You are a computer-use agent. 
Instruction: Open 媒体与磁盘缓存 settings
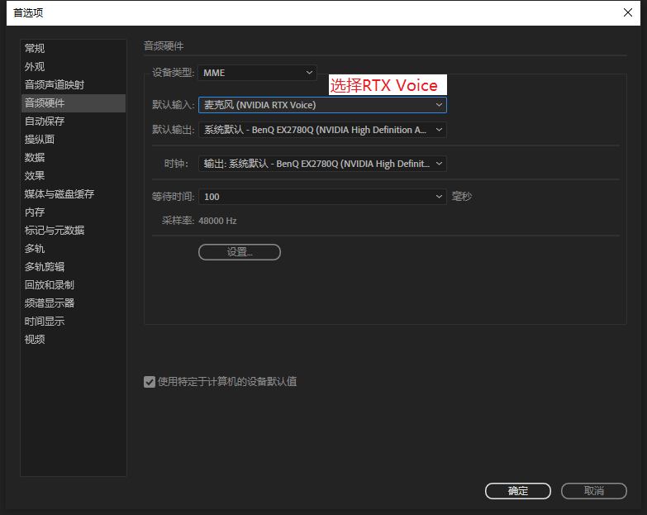59,194
